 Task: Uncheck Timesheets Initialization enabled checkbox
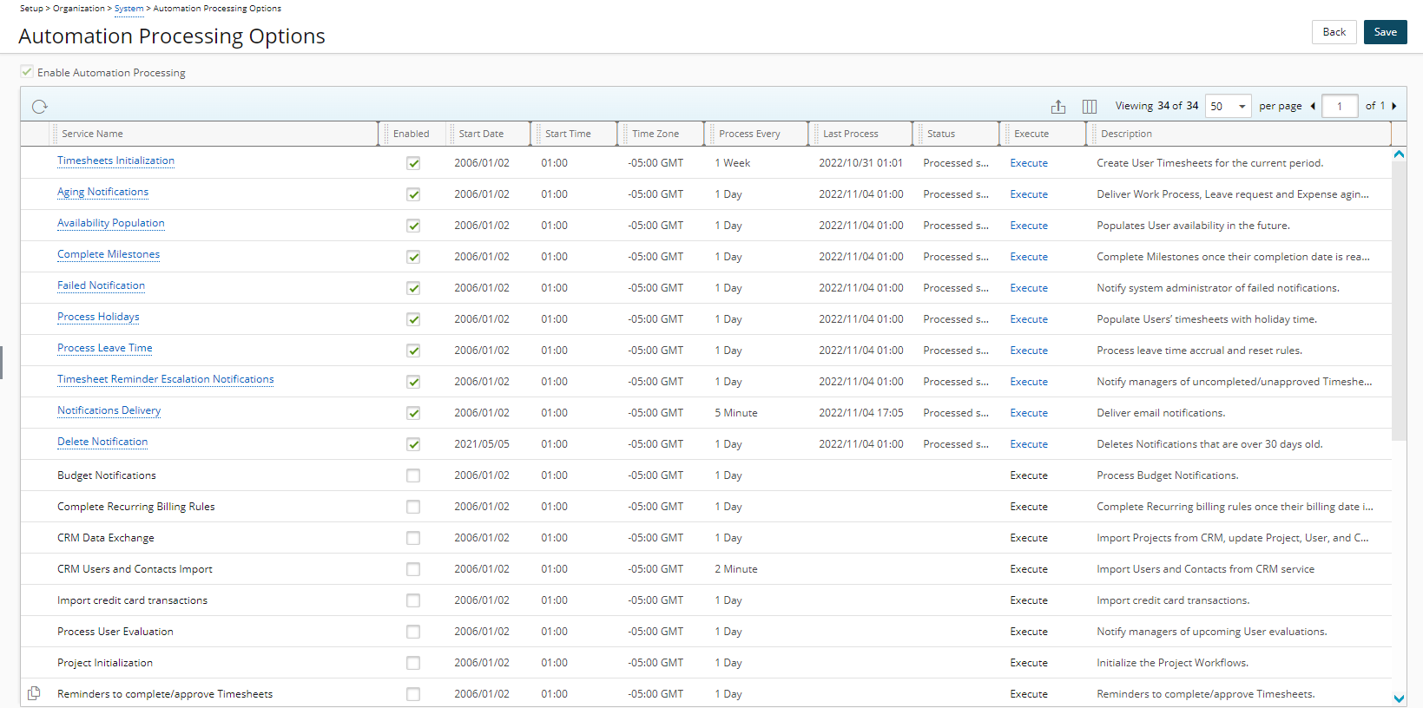point(413,163)
